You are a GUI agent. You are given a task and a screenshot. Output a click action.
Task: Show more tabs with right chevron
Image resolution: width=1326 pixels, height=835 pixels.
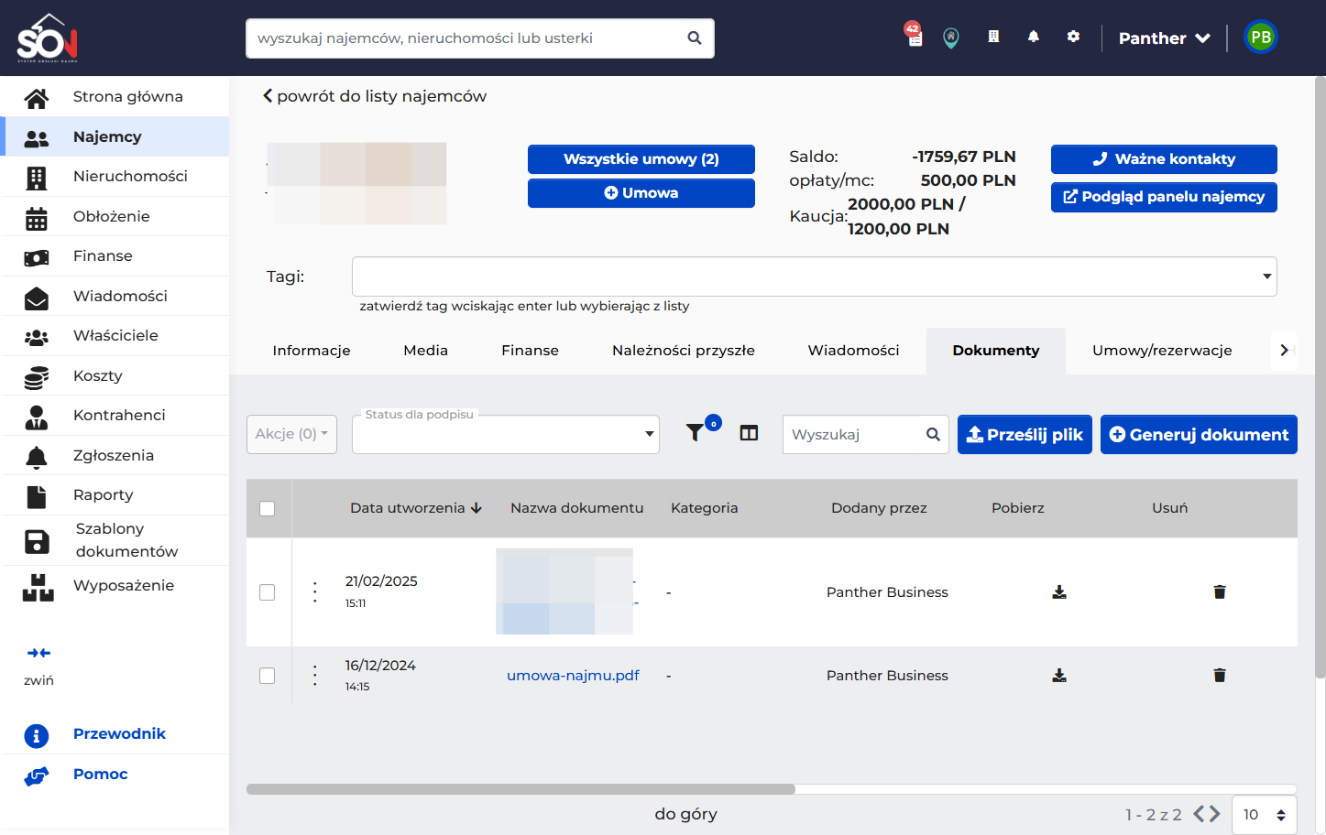(x=1284, y=351)
